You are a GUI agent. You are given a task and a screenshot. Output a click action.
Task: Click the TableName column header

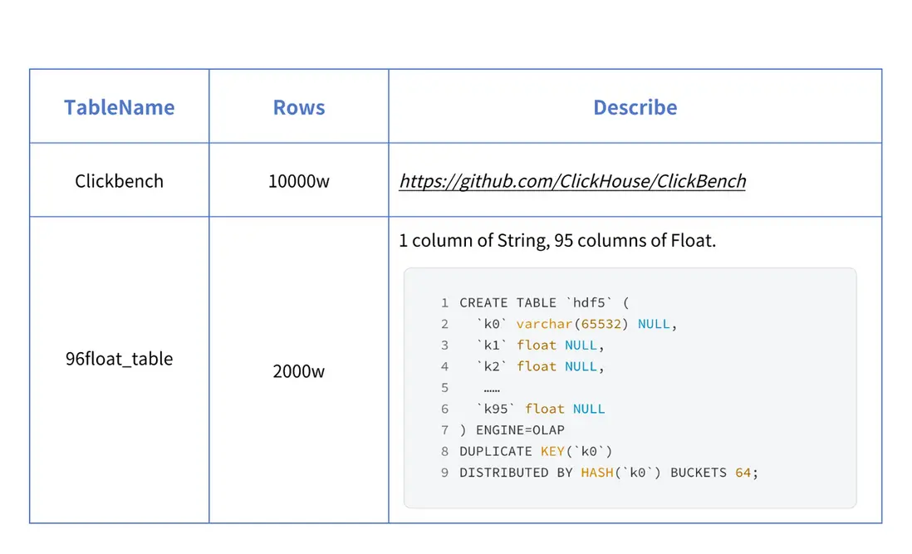tap(119, 107)
